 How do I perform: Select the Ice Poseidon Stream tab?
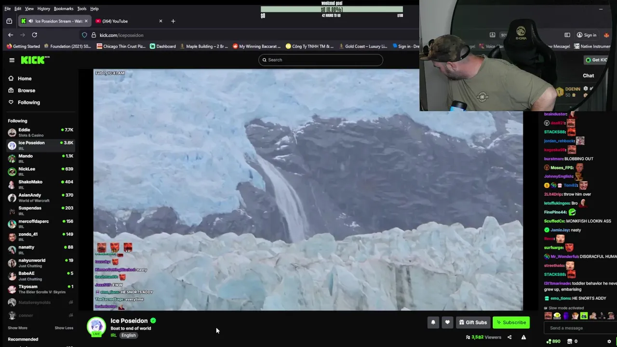tap(54, 21)
